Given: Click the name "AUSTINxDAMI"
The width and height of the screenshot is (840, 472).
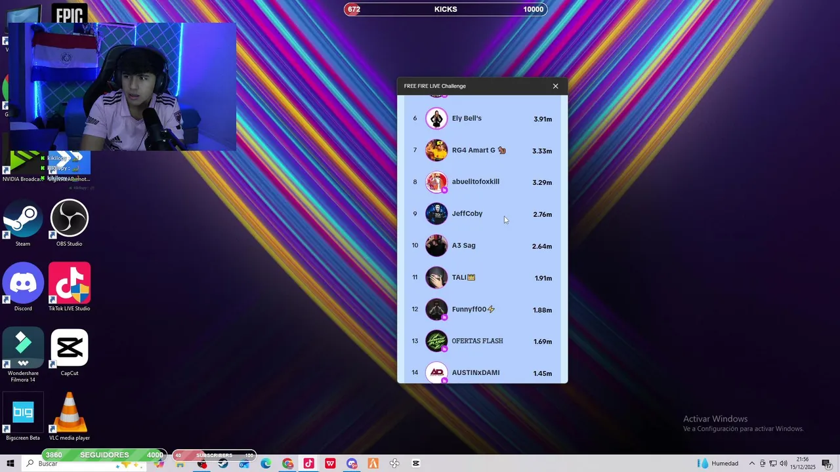Looking at the screenshot, I should pyautogui.click(x=476, y=372).
